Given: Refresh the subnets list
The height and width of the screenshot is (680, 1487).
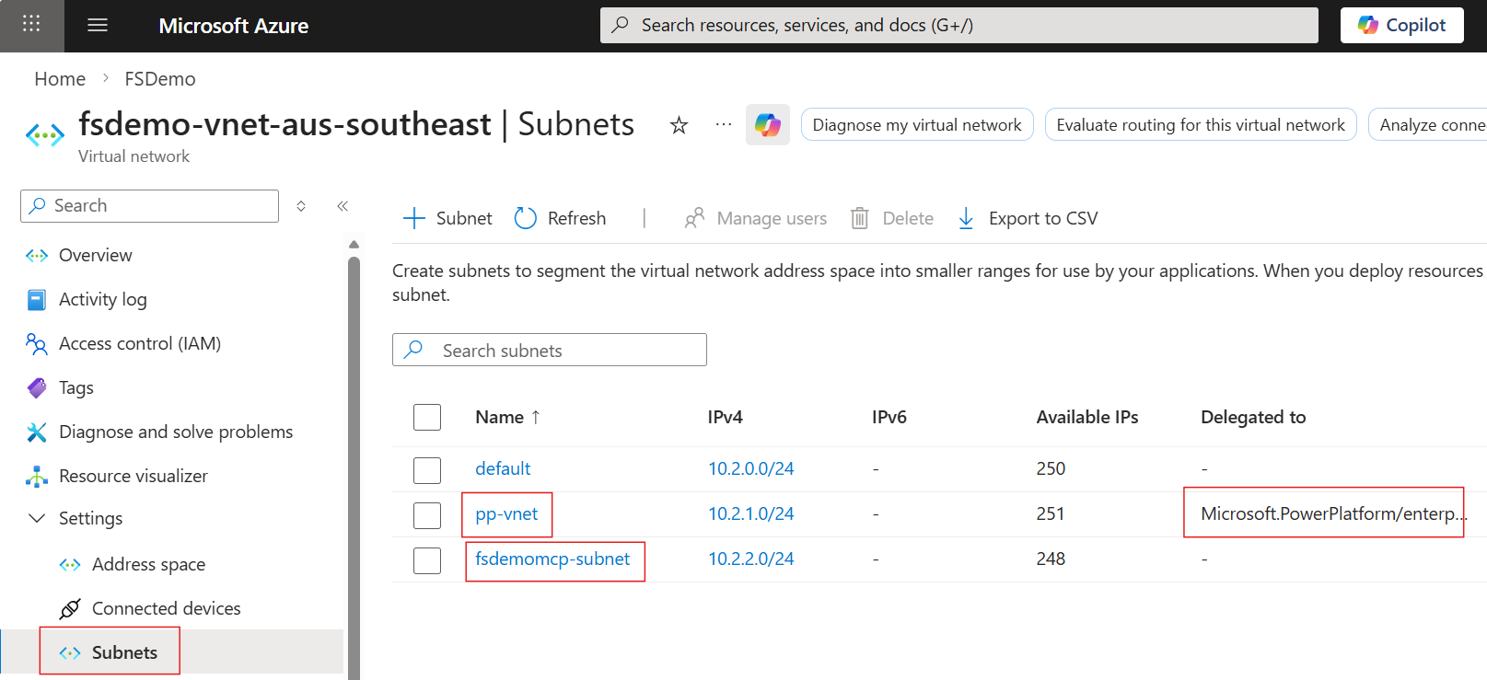Looking at the screenshot, I should click(560, 218).
